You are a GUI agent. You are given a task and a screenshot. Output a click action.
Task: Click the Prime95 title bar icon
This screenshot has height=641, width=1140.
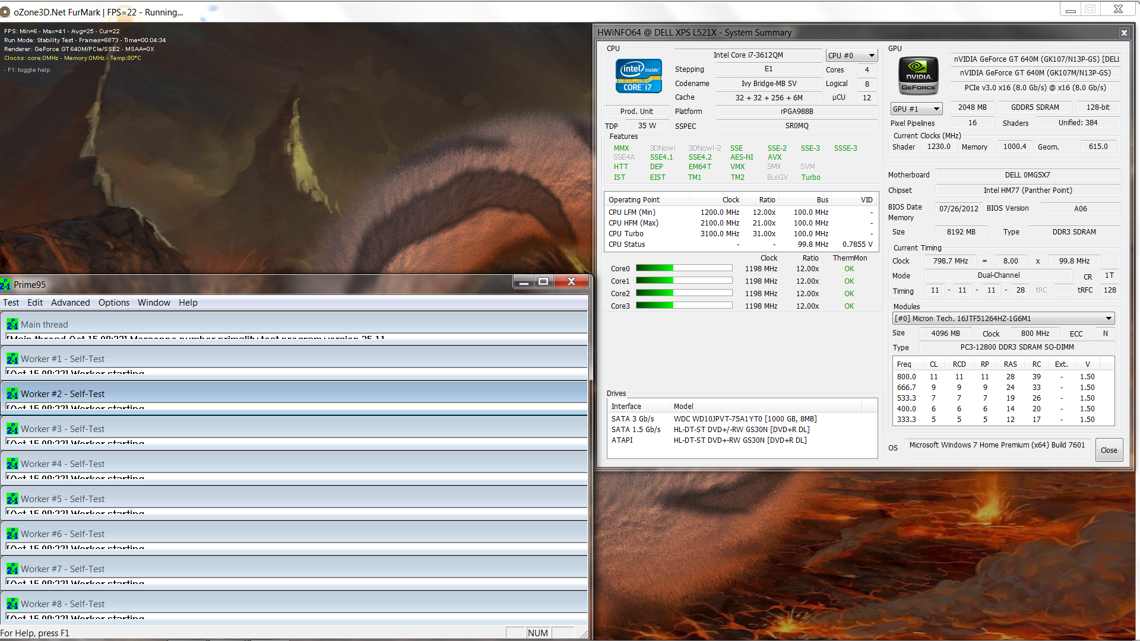pyautogui.click(x=5, y=284)
